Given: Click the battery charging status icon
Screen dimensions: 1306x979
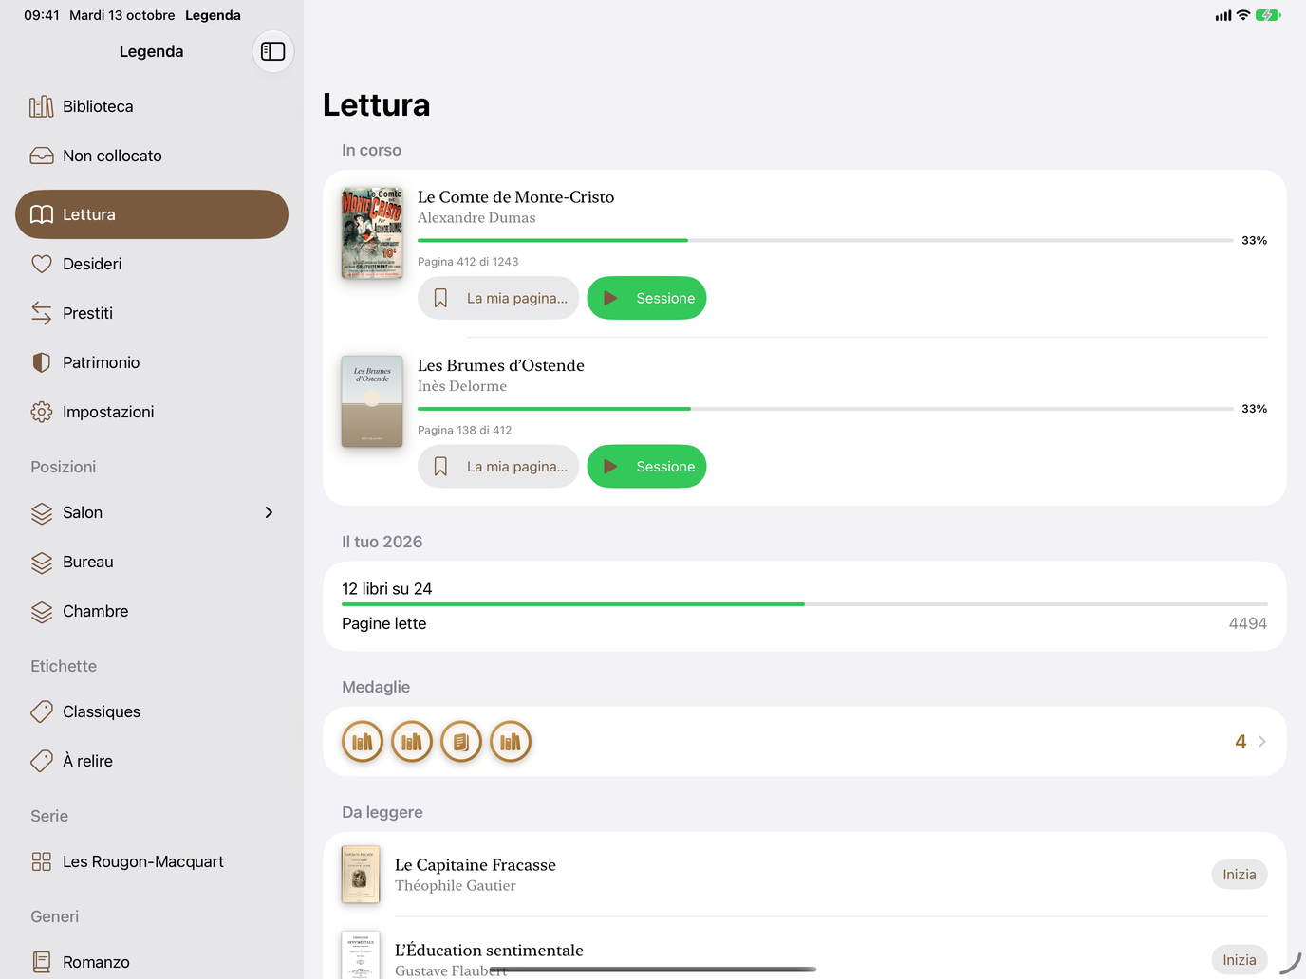Looking at the screenshot, I should tap(1268, 15).
